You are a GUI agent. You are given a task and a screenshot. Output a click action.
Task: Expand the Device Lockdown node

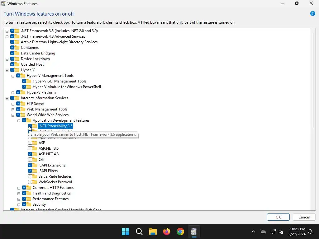(x=7, y=59)
